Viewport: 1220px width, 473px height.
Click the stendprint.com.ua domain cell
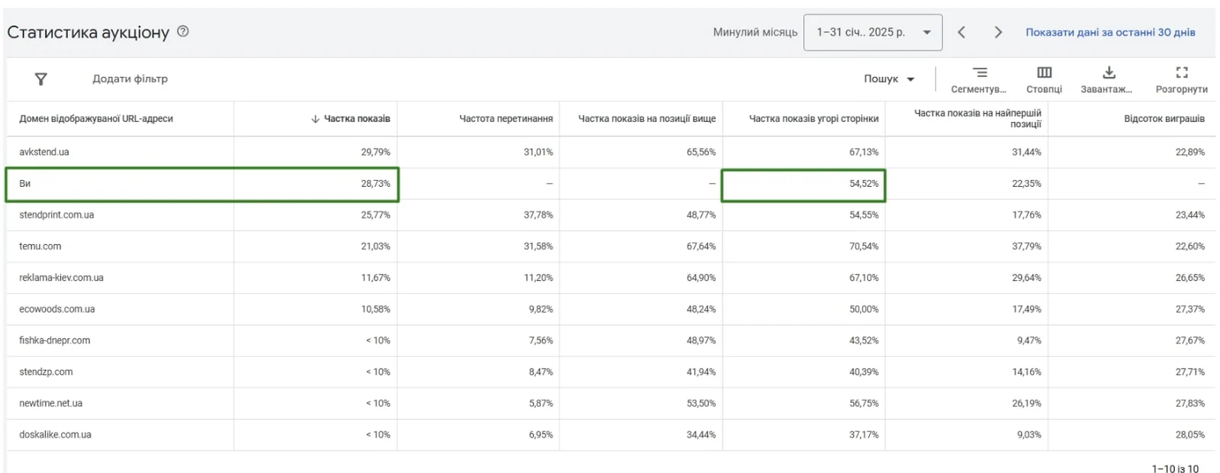coord(56,214)
